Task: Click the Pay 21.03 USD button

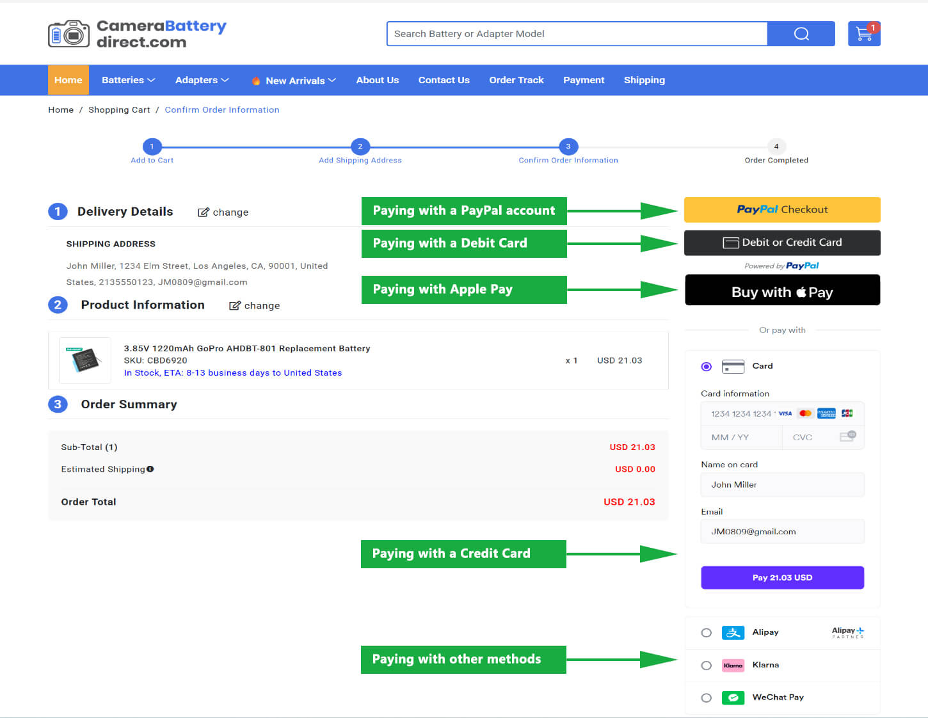Action: pos(782,578)
